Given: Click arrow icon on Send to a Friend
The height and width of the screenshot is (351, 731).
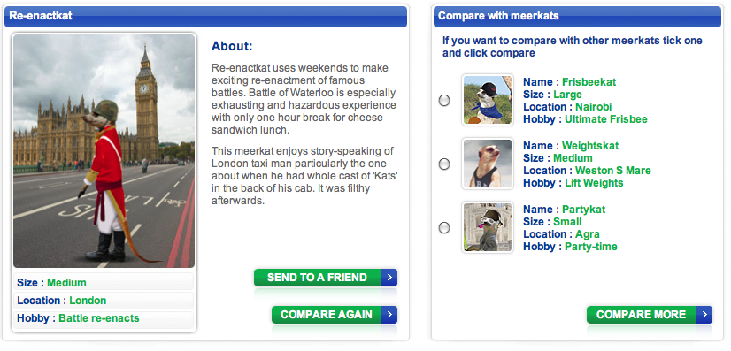Looking at the screenshot, I should (x=389, y=278).
